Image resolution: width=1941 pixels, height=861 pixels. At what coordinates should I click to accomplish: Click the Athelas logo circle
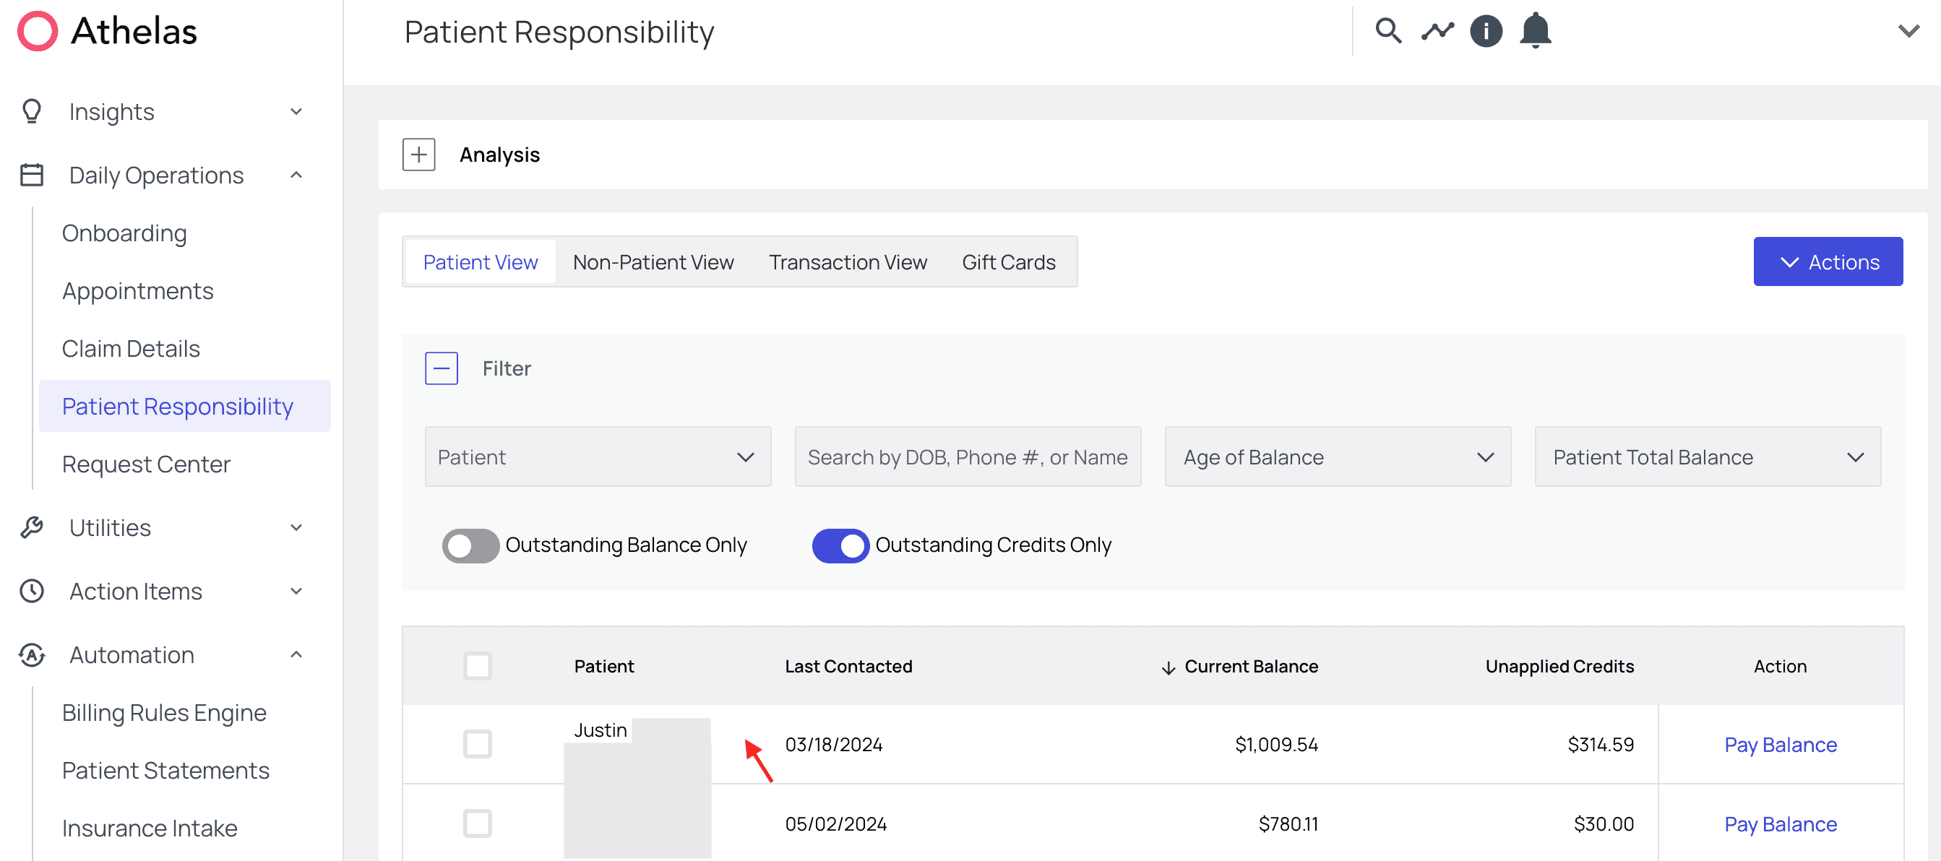click(x=37, y=31)
